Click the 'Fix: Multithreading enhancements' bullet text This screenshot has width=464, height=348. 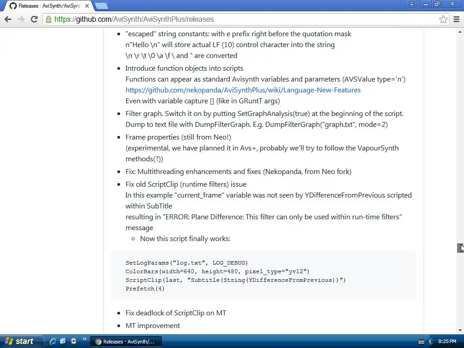(238, 172)
